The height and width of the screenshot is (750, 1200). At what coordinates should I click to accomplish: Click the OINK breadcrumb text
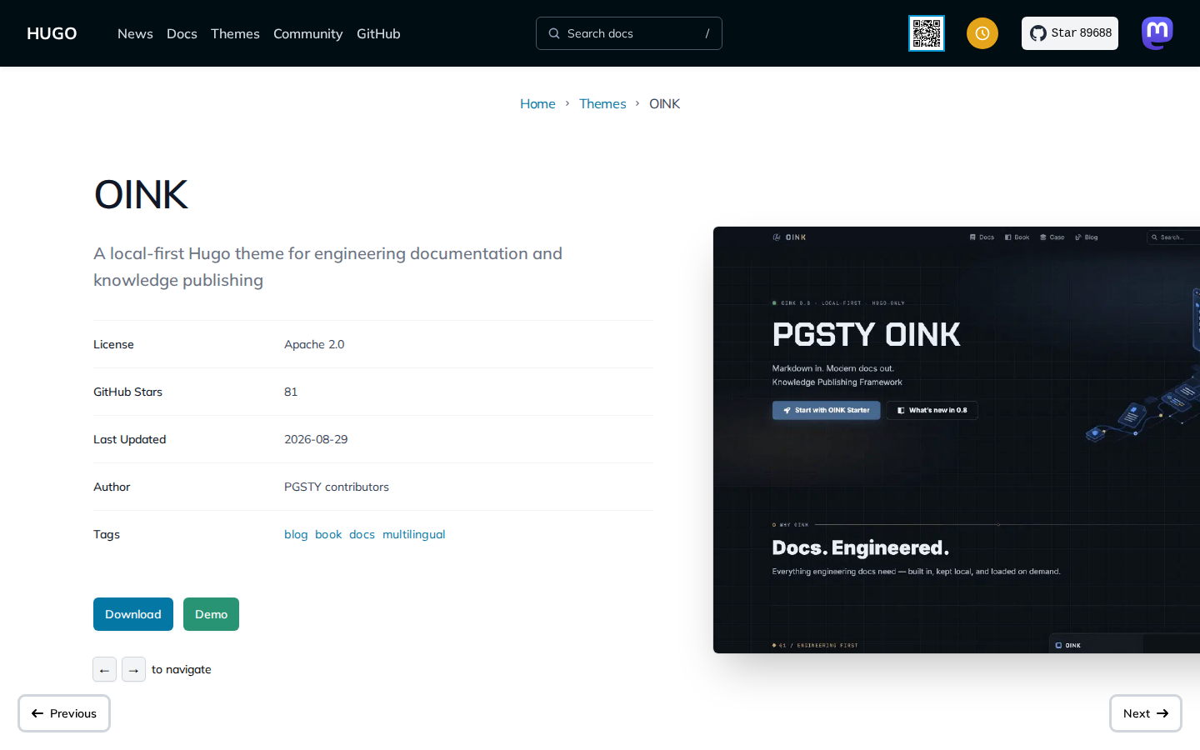[665, 103]
